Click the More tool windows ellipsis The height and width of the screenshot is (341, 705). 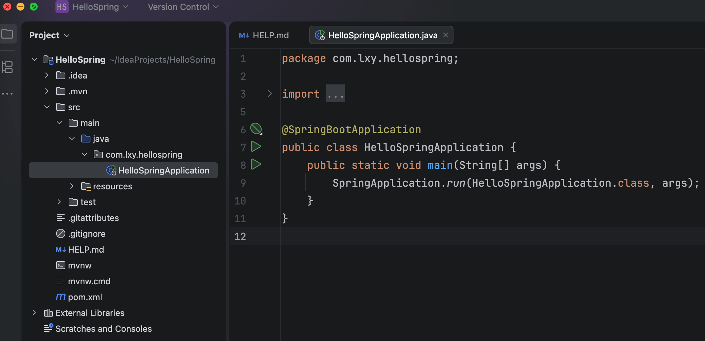[7, 94]
